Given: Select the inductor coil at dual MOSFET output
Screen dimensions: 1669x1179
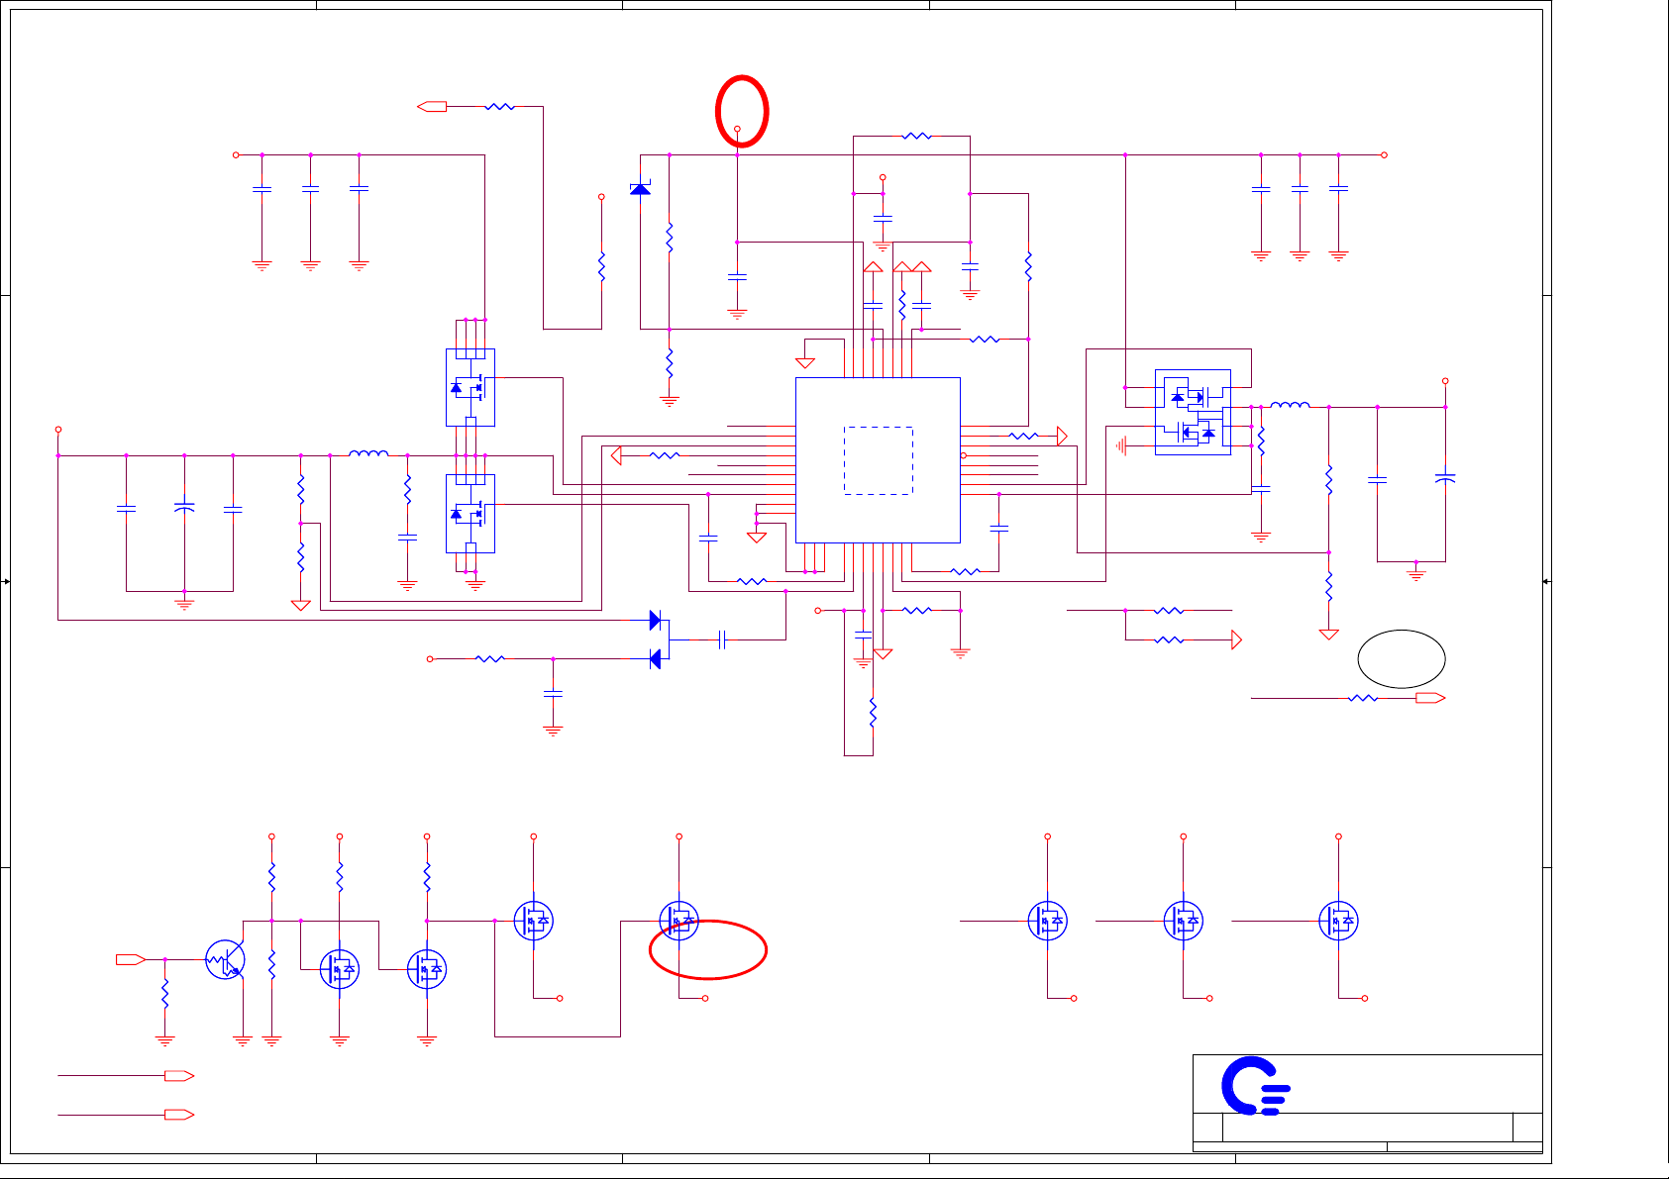Looking at the screenshot, I should coord(1290,404).
